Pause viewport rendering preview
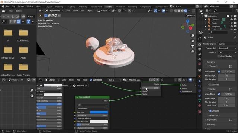Viewport: 238px width, 133px height. click(193, 11)
